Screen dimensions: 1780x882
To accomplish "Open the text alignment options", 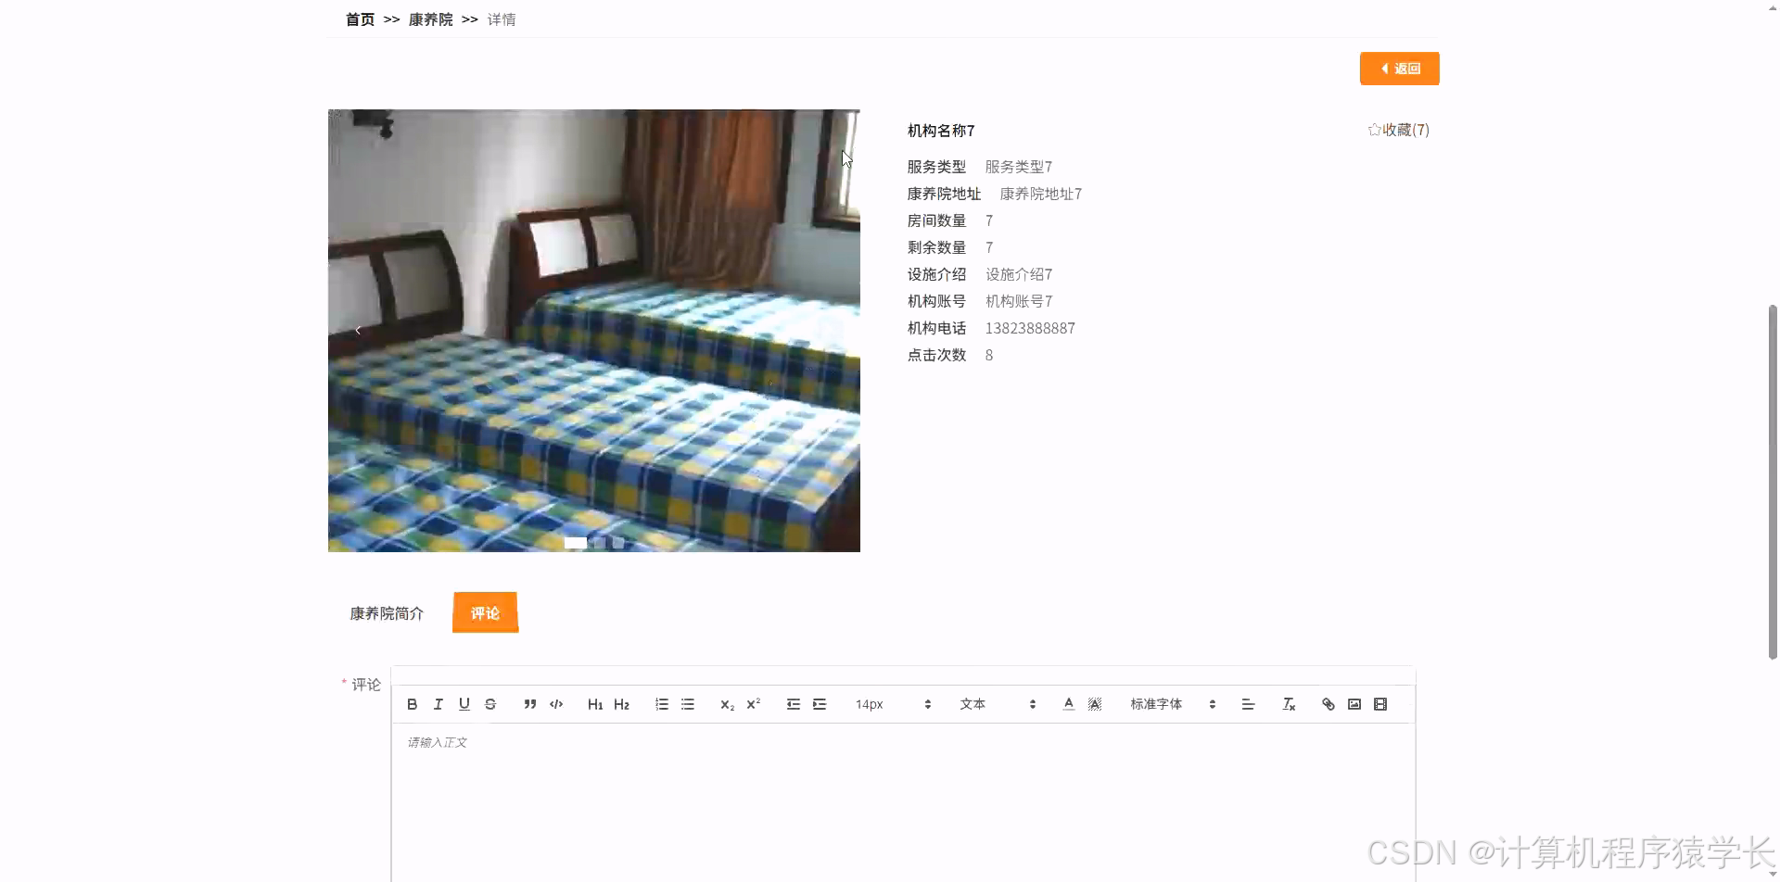I will [x=1248, y=704].
